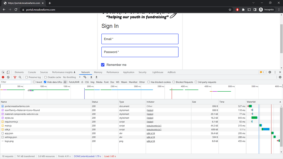Filter requests by Img type
The image size is (283, 159).
92,82
